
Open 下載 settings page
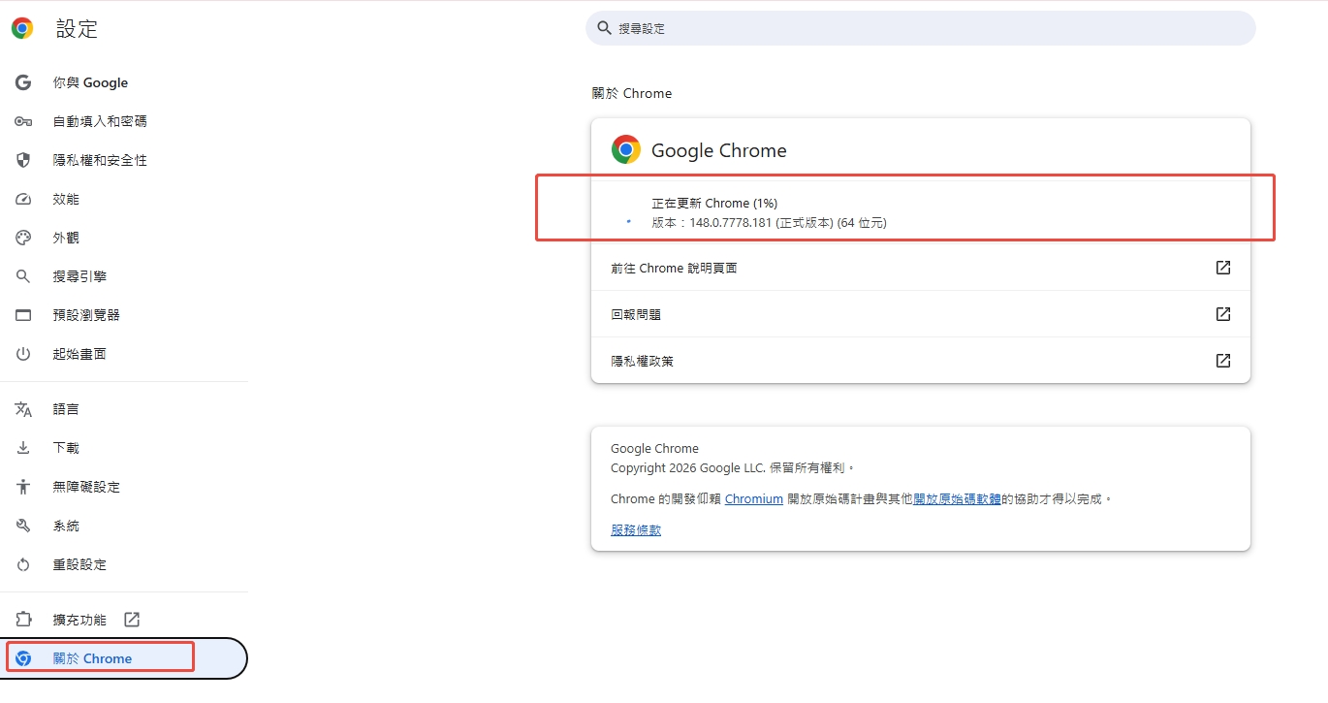point(124,448)
